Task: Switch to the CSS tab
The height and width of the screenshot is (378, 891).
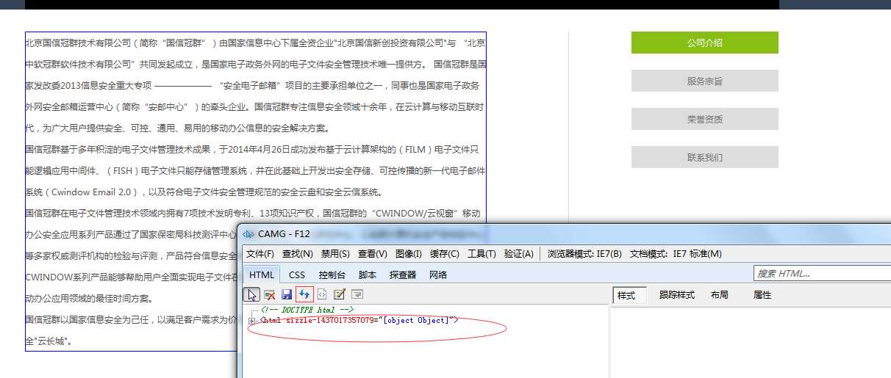Action: pyautogui.click(x=297, y=275)
